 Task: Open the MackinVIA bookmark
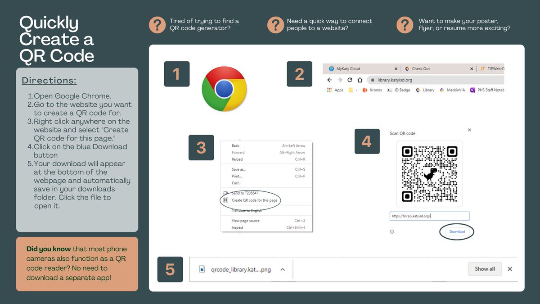[452, 90]
